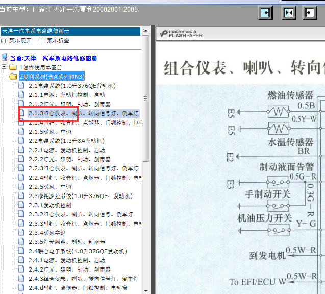The height and width of the screenshot is (294, 325).
Task: Click the 水温传感器 label in the diagram
Action: [x=290, y=142]
